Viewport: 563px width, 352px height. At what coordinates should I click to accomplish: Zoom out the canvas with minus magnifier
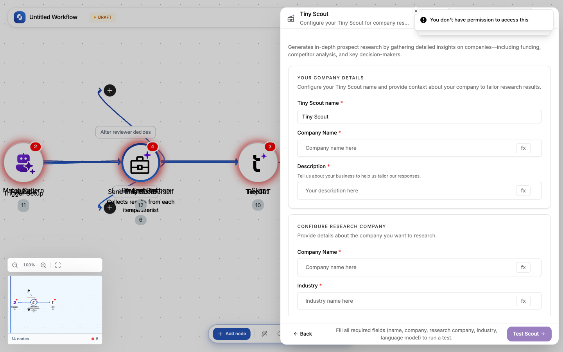[15, 265]
